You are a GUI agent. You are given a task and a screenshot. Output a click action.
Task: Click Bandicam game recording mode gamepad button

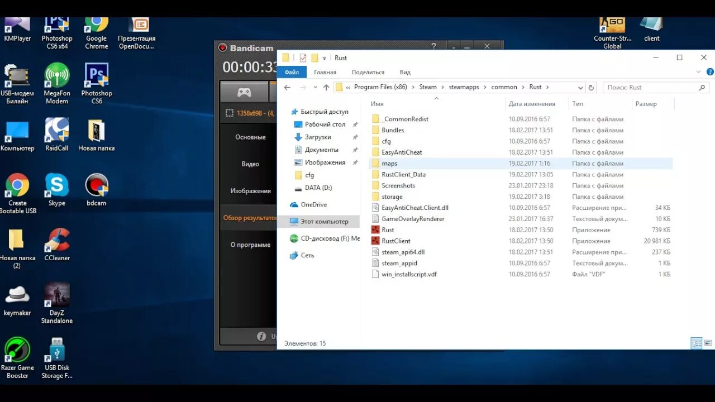(x=244, y=92)
